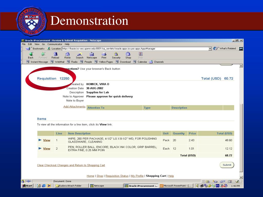Viewport: 263px width, 197px height.
Task: Open the Windows Start button
Action: [x=27, y=186]
